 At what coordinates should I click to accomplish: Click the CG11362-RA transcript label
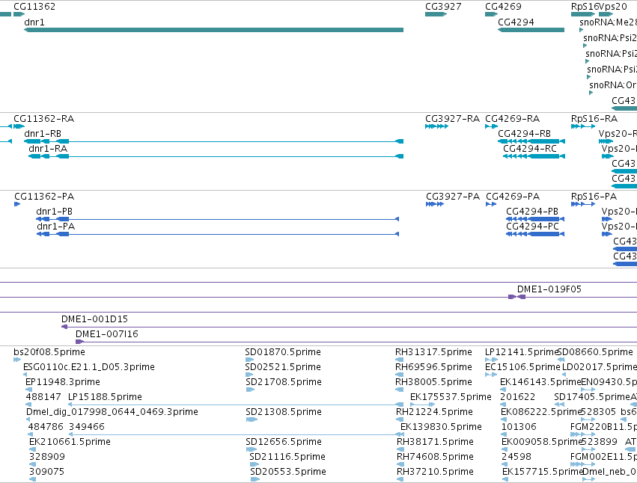click(x=44, y=119)
